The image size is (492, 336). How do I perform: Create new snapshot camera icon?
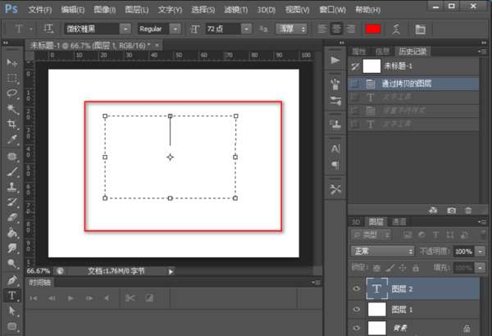[x=452, y=210]
